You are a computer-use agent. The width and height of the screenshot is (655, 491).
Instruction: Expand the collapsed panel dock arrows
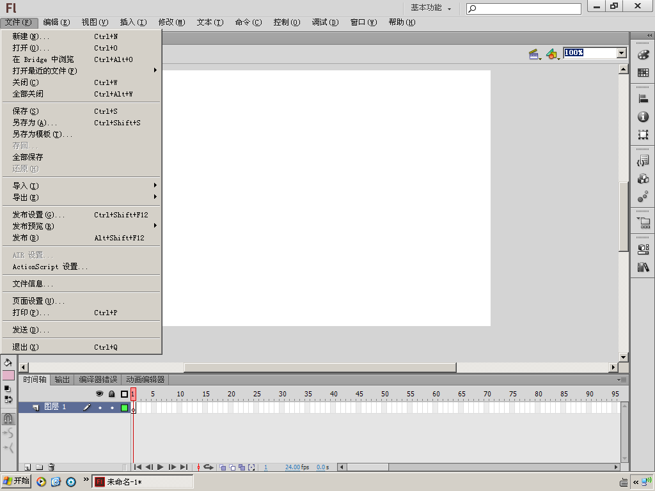tap(649, 36)
